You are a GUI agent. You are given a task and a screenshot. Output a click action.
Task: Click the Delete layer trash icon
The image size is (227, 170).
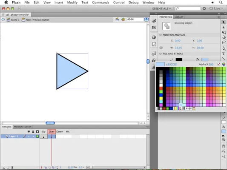point(12,167)
